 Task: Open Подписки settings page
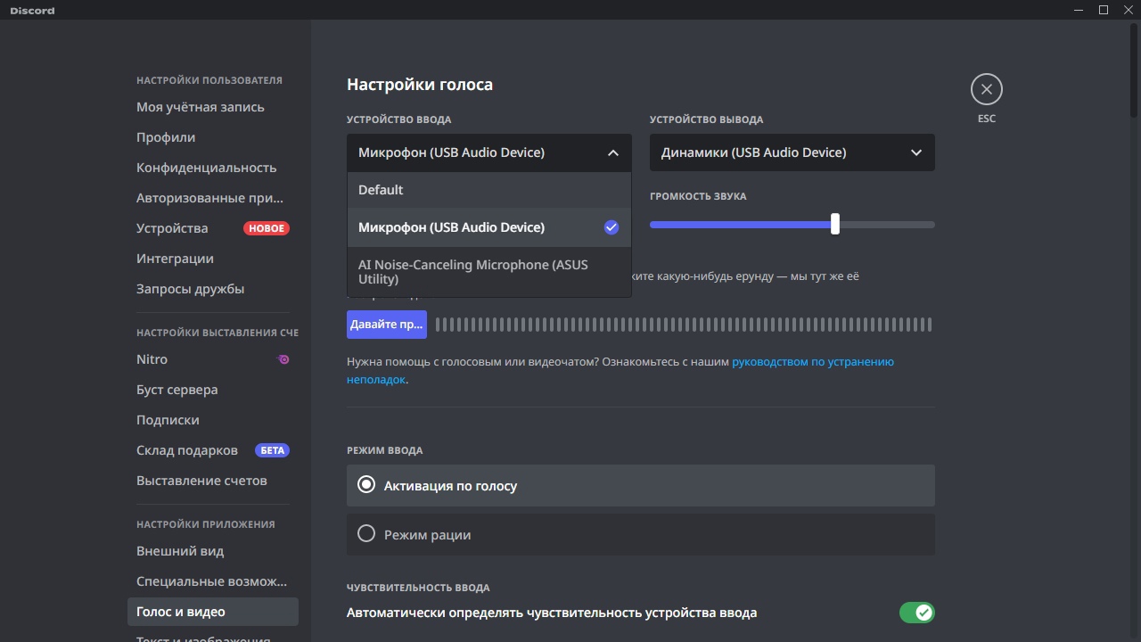213,420
